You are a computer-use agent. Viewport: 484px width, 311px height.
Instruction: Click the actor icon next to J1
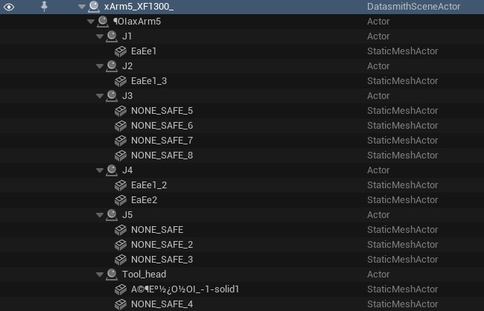click(x=112, y=36)
